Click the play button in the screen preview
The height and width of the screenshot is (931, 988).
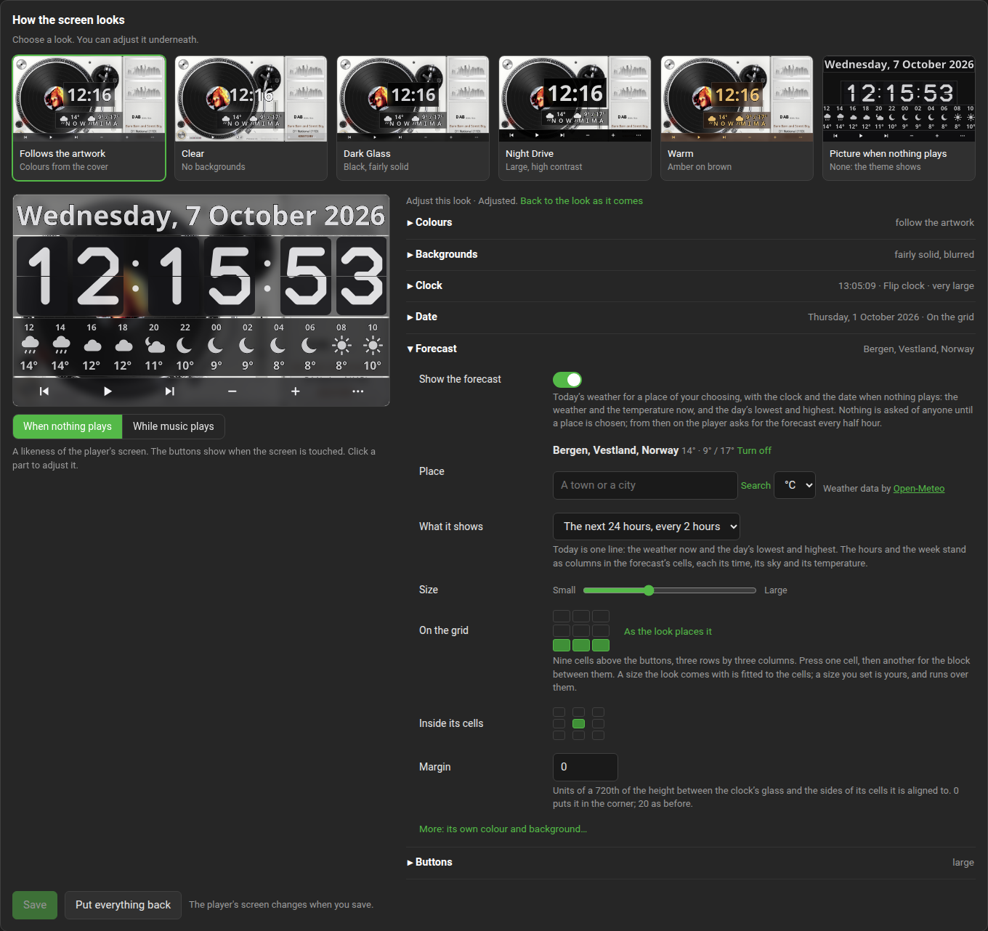(108, 391)
